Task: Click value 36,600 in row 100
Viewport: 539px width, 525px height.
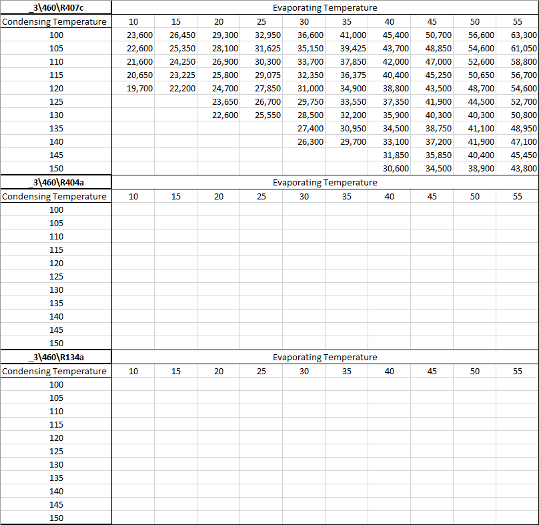Action: (x=304, y=35)
